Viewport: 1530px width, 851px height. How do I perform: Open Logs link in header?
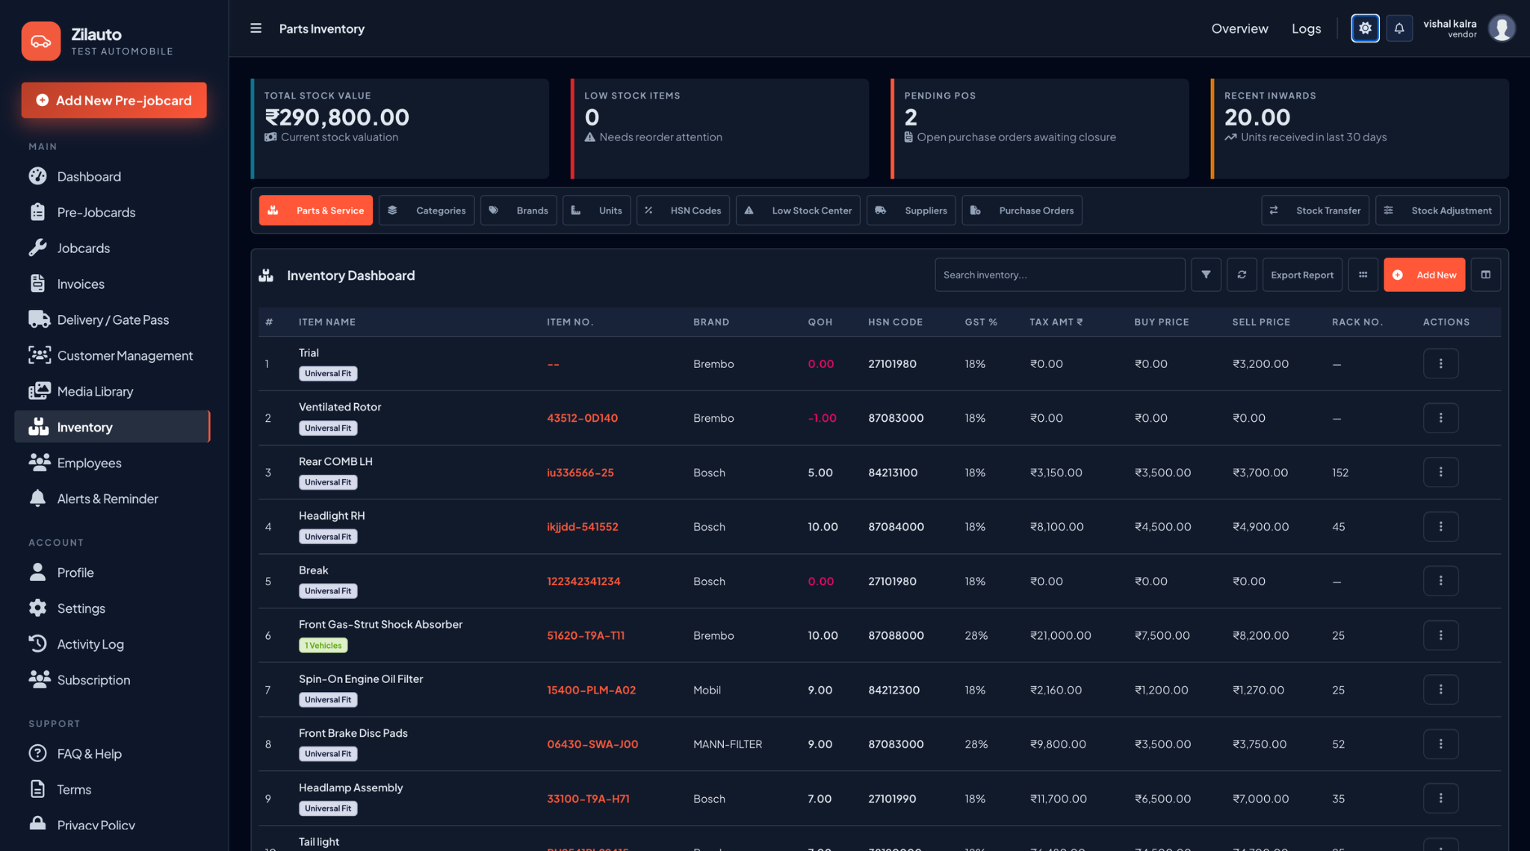(x=1306, y=28)
